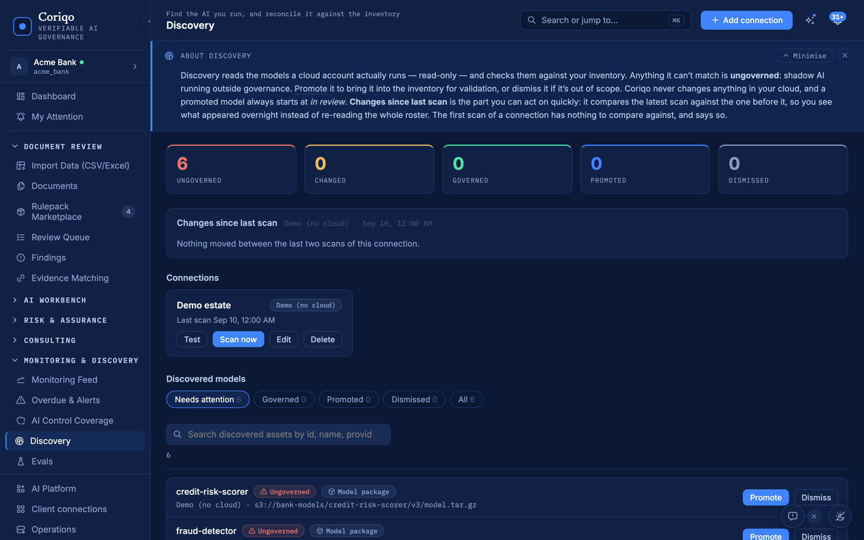Click the Ungoverned count card

[x=231, y=169]
